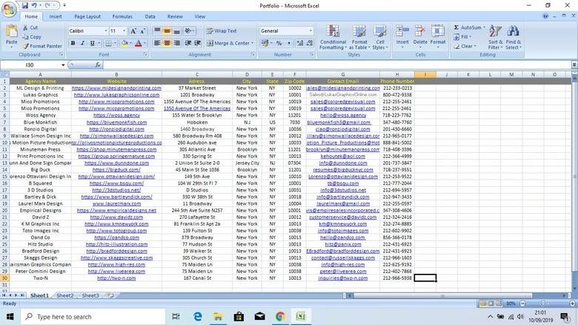Switch to the Page Layout tab
578x325 pixels.
(87, 16)
